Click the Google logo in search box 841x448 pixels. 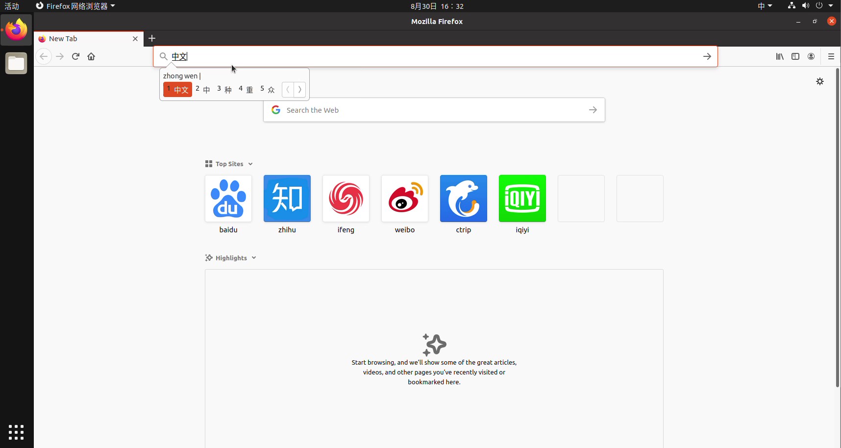click(x=276, y=110)
